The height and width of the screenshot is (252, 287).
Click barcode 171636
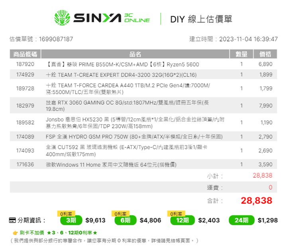click(x=25, y=164)
